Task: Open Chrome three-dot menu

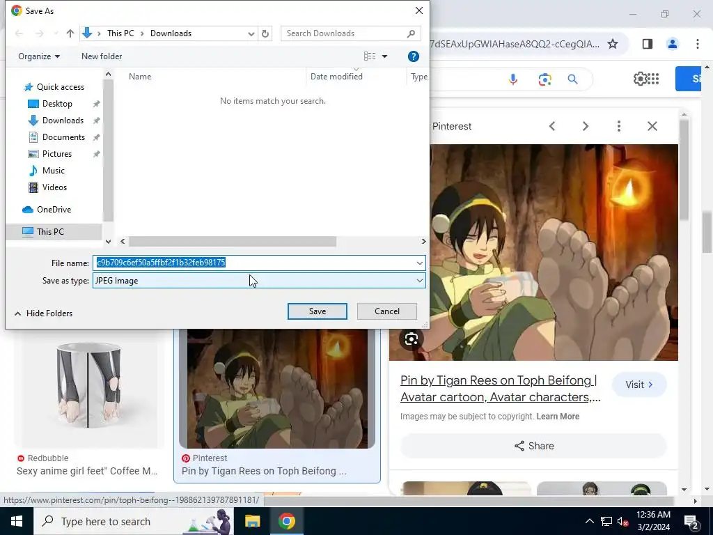Action: coord(697,44)
